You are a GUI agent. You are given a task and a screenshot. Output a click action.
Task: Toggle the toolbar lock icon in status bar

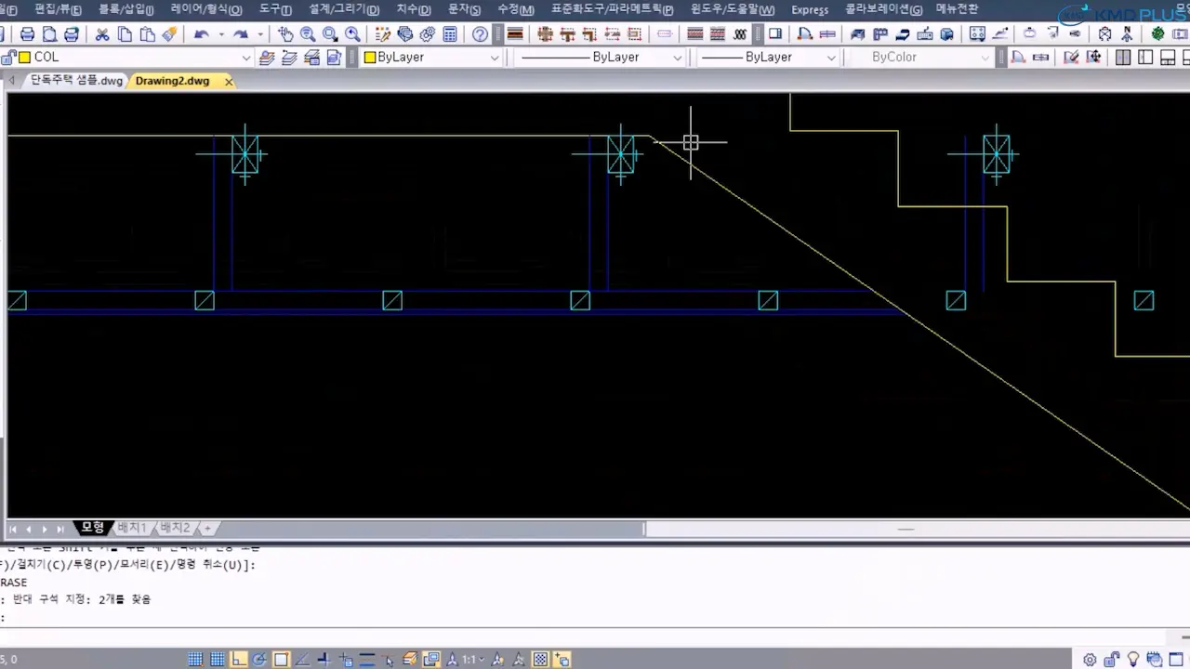tap(1112, 660)
